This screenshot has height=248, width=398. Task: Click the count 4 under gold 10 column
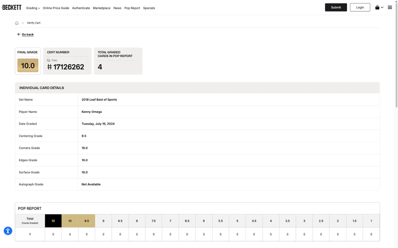point(70,234)
